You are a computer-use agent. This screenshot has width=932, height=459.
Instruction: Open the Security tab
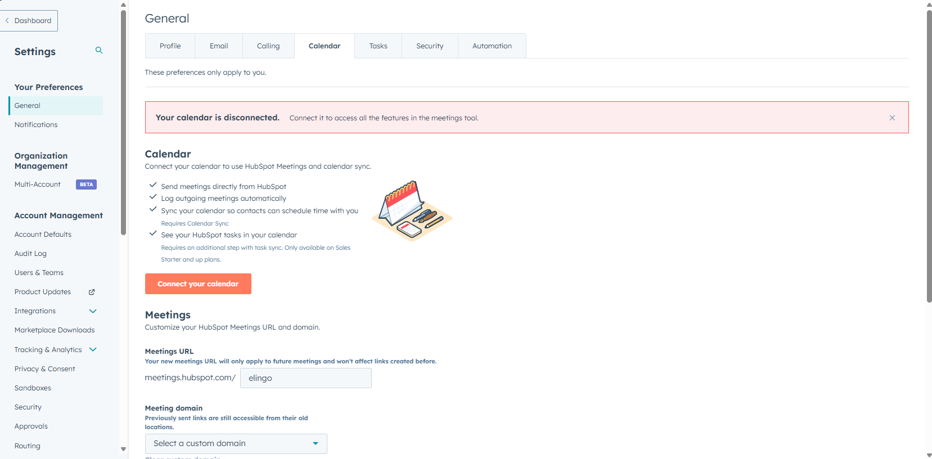click(x=430, y=46)
